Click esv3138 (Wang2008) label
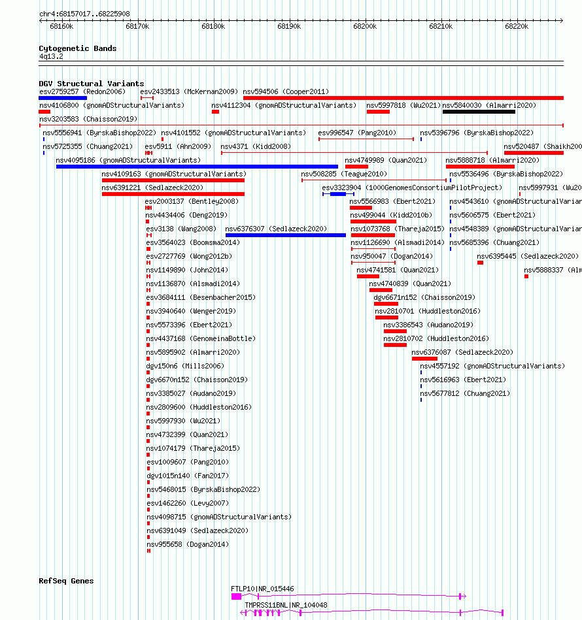Image resolution: width=582 pixels, height=620 pixels. (181, 229)
